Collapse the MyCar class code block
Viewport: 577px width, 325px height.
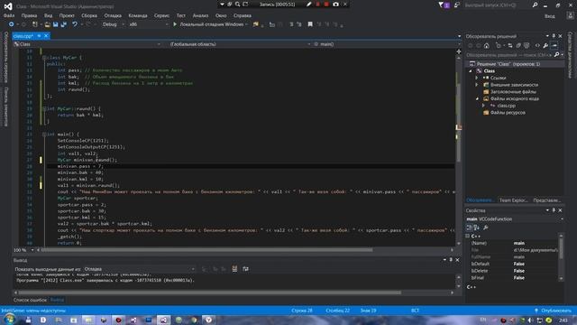pyautogui.click(x=44, y=58)
